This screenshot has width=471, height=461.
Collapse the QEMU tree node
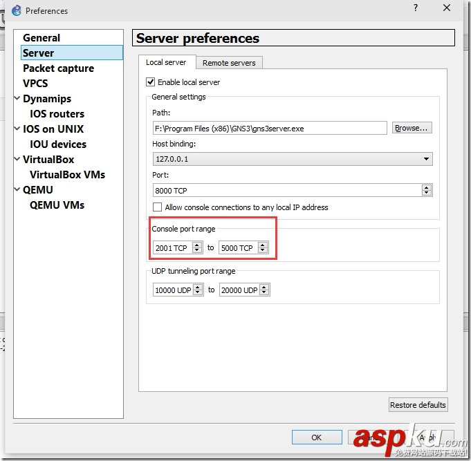click(x=17, y=189)
